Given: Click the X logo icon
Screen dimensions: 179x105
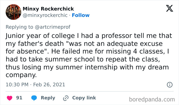Looking at the screenshot, I should tap(167, 9).
